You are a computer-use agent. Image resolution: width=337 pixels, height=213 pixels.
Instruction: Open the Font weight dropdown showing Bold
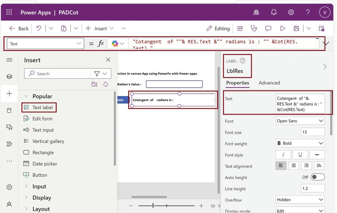point(300,143)
